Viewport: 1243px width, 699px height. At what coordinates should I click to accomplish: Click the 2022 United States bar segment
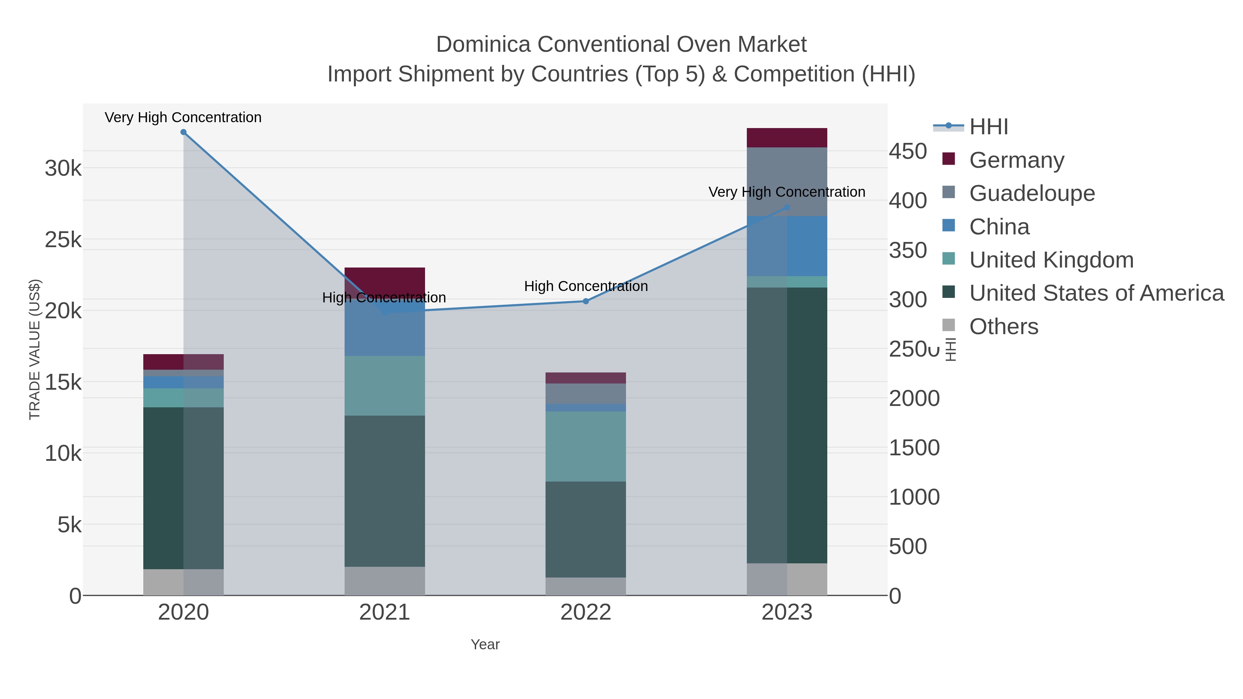(x=586, y=529)
